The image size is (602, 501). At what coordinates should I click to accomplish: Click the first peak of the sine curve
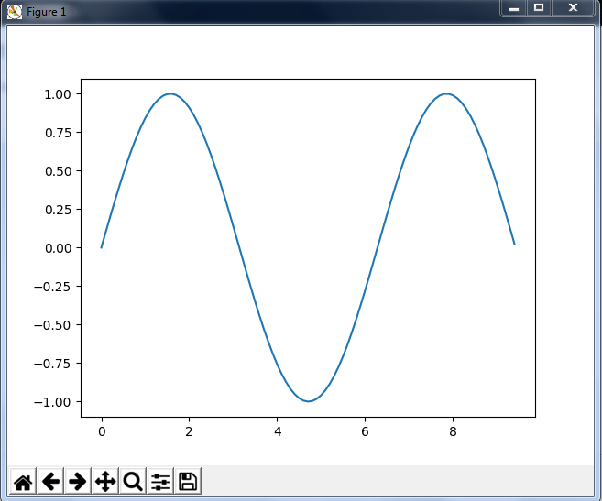(x=170, y=93)
